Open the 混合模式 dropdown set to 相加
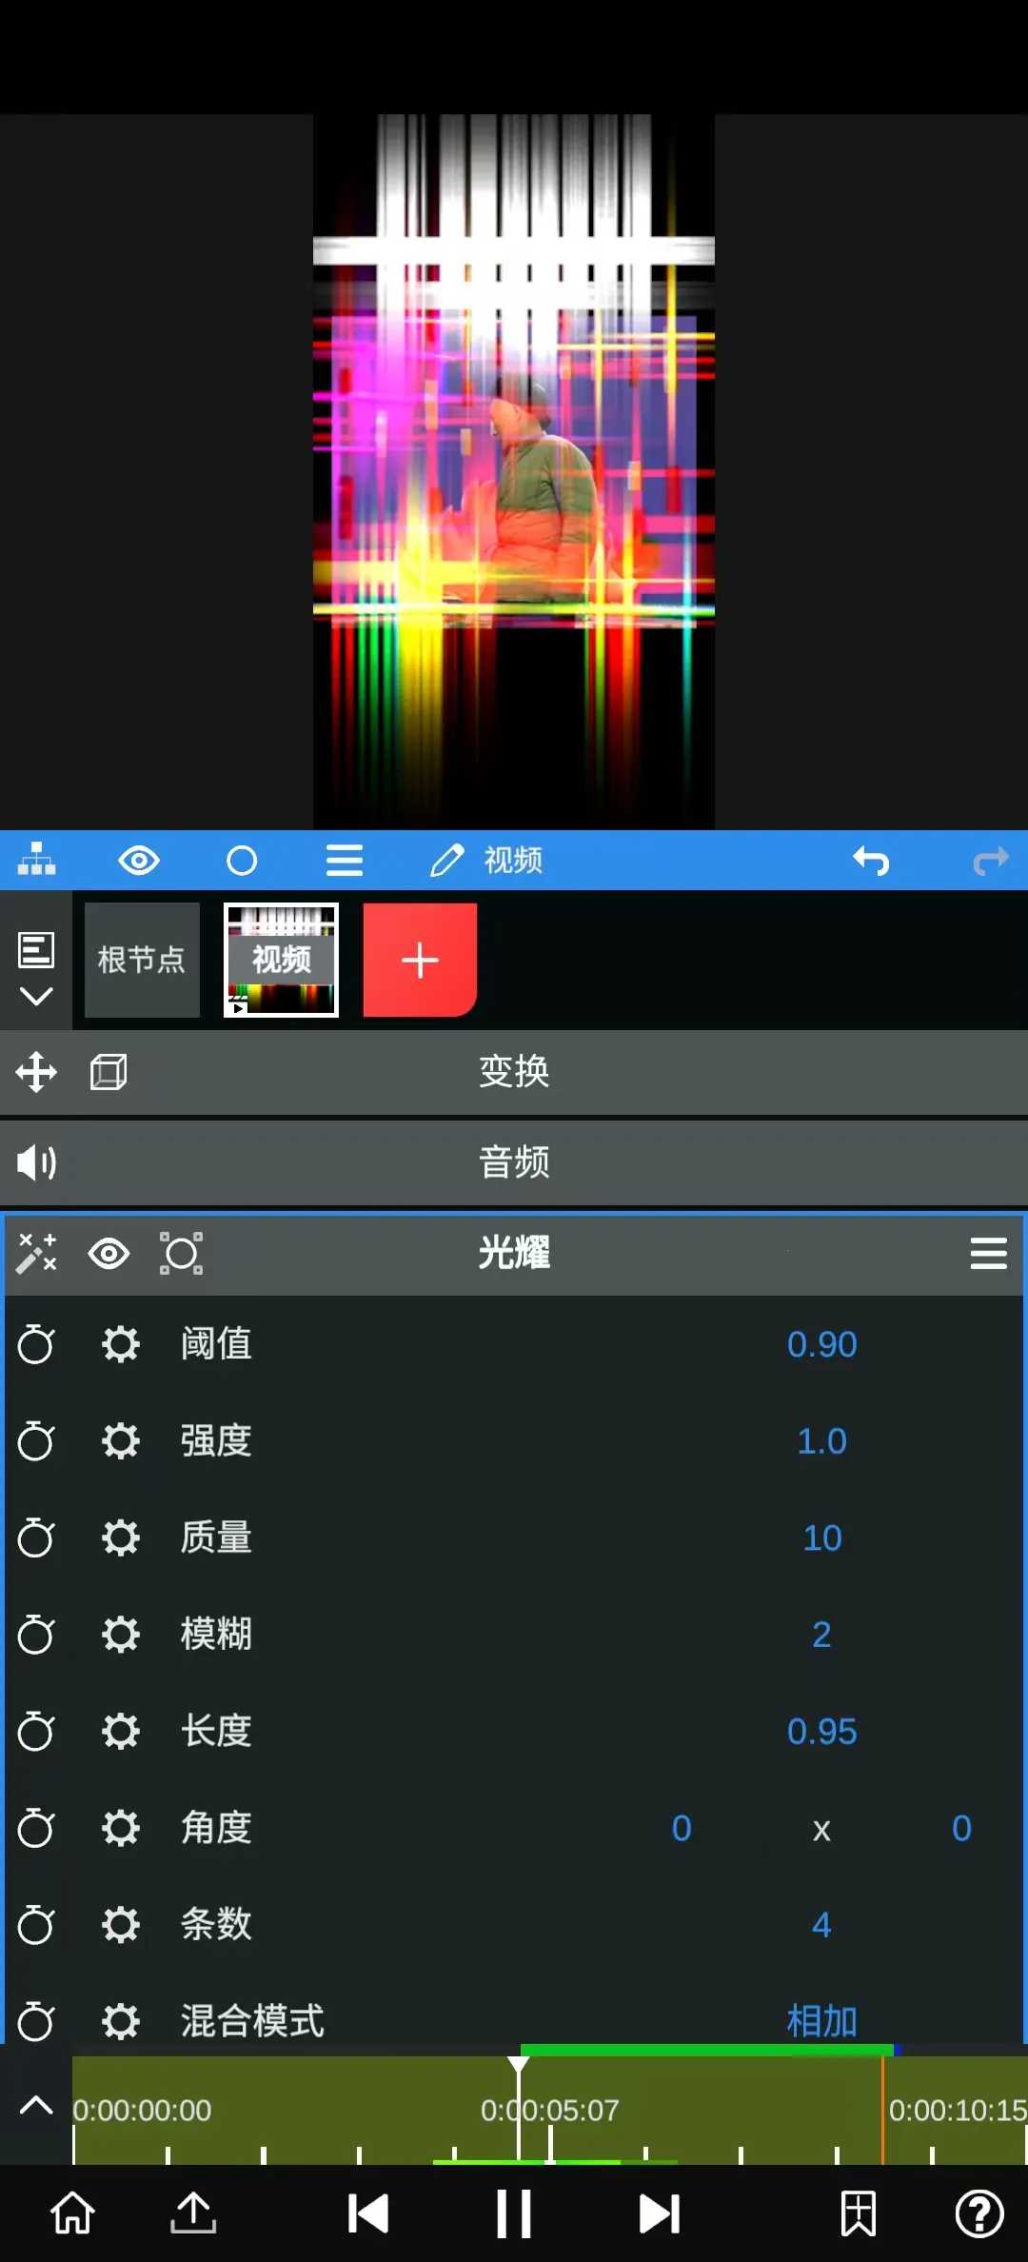This screenshot has width=1028, height=2262. click(821, 2019)
